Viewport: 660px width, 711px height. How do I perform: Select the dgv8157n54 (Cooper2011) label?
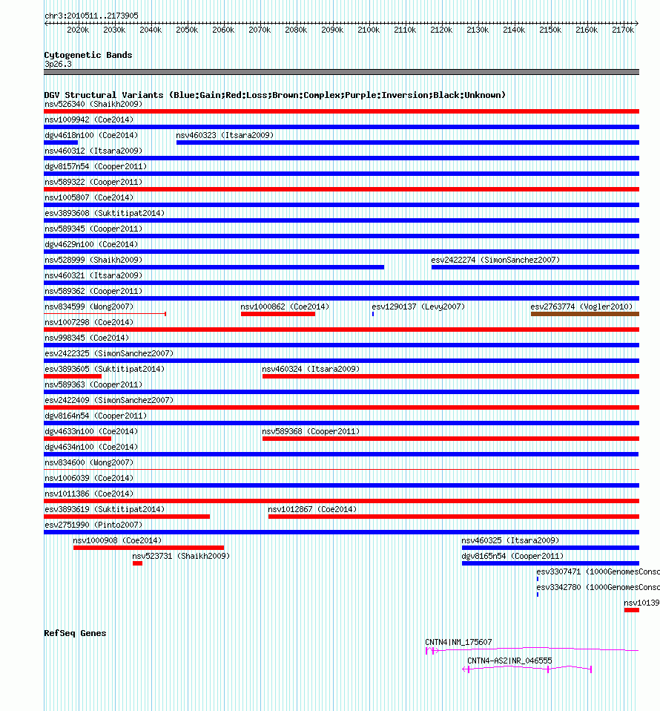pos(96,166)
